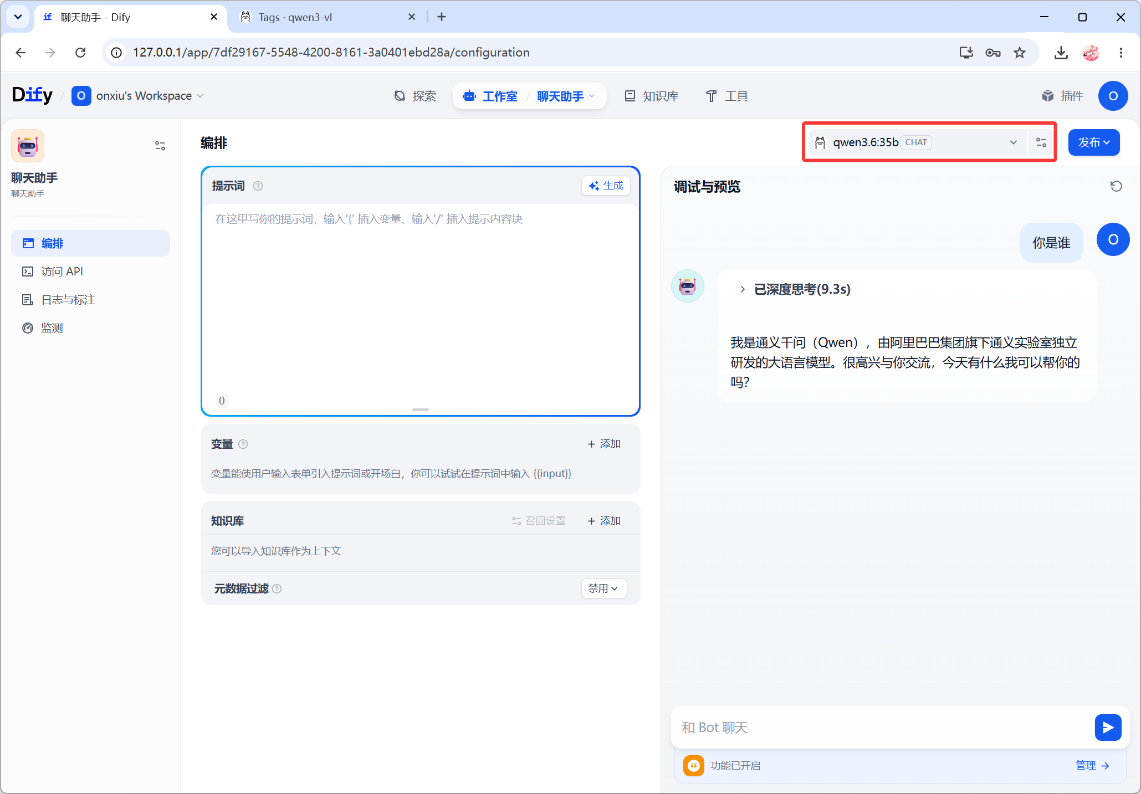Click the user avatar beside 你是谁
Screen dimensions: 1141x794
(1113, 239)
